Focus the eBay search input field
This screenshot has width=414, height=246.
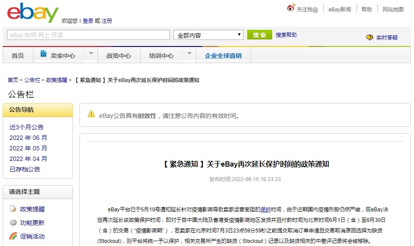[x=88, y=35]
